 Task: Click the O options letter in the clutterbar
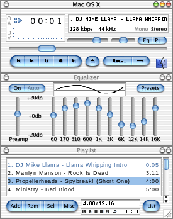tap(9, 18)
